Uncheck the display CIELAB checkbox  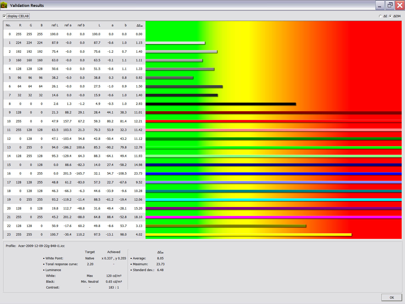(x=4, y=16)
